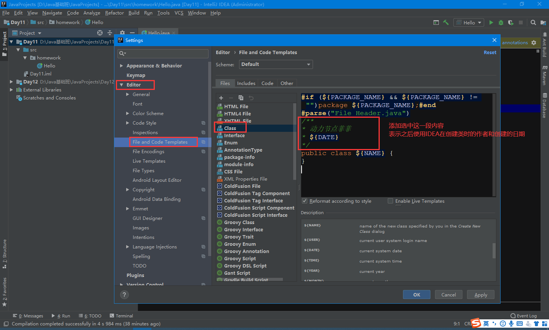Click the Copy Template icon
The width and height of the screenshot is (549, 330).
point(241,98)
